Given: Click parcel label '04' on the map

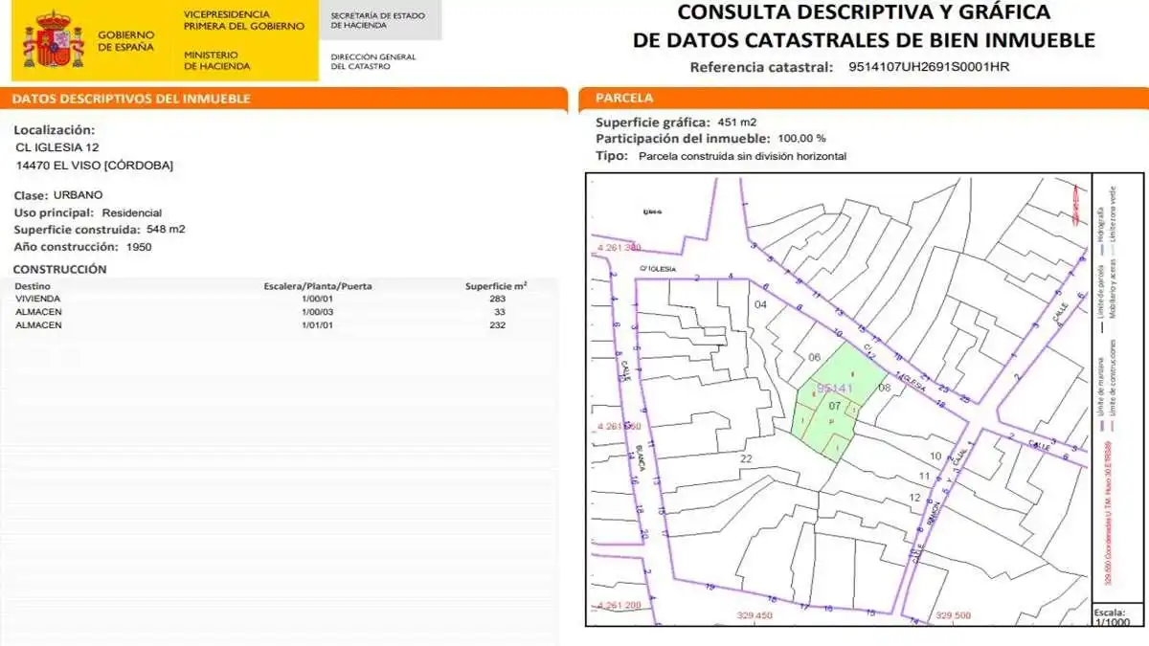Looking at the screenshot, I should [761, 304].
